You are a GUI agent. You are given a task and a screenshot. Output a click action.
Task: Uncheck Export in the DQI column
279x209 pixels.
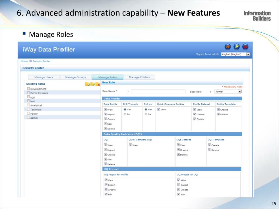(105, 150)
